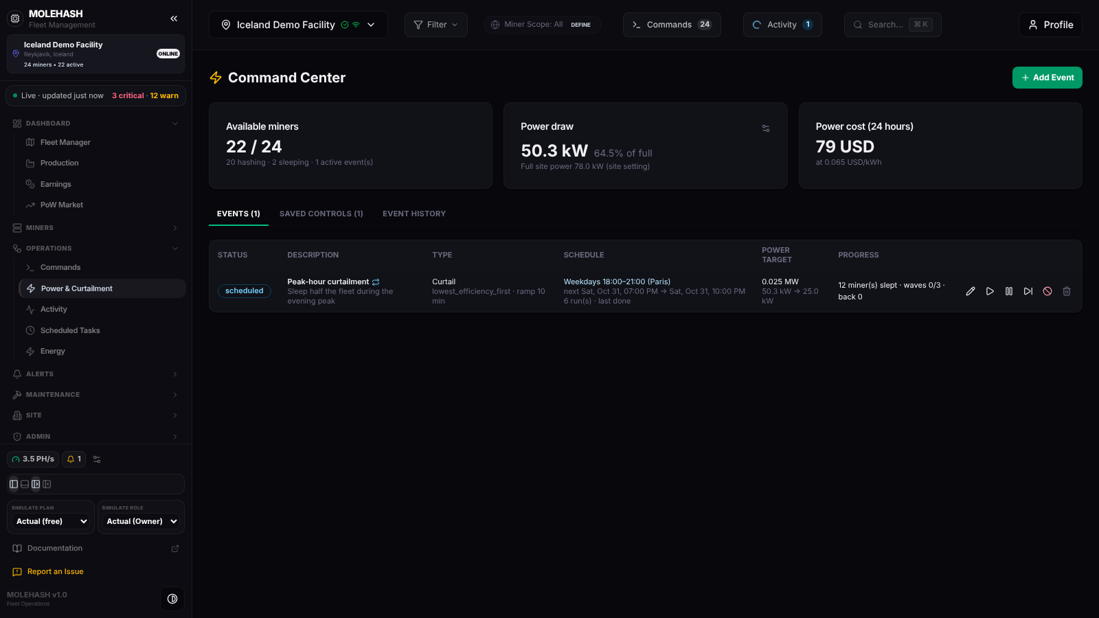Expand the Maintenance sidebar section

pos(95,395)
